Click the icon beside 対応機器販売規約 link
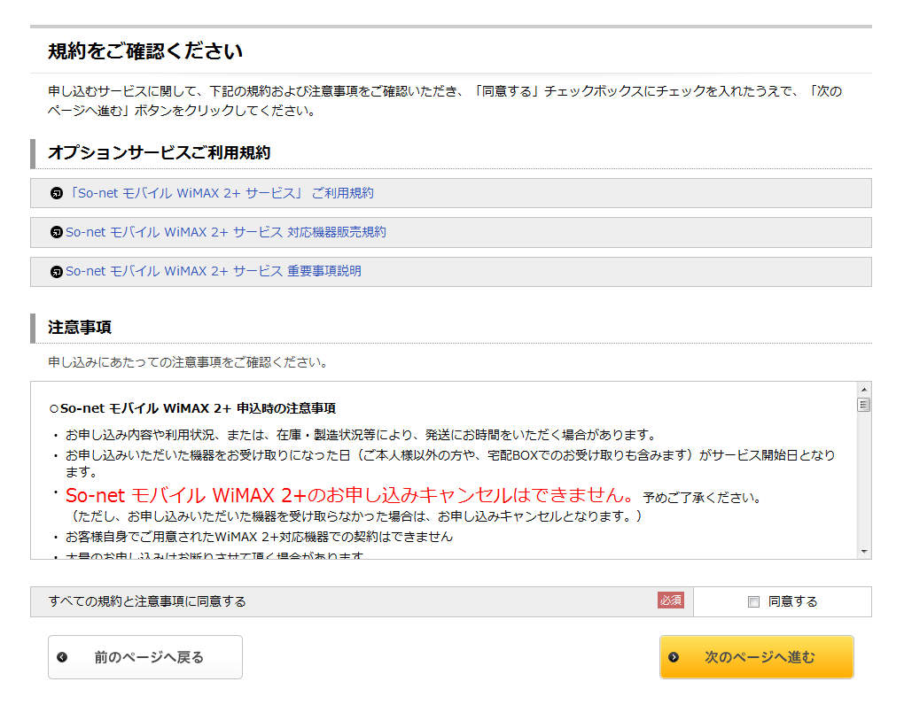The width and height of the screenshot is (904, 705). [57, 232]
